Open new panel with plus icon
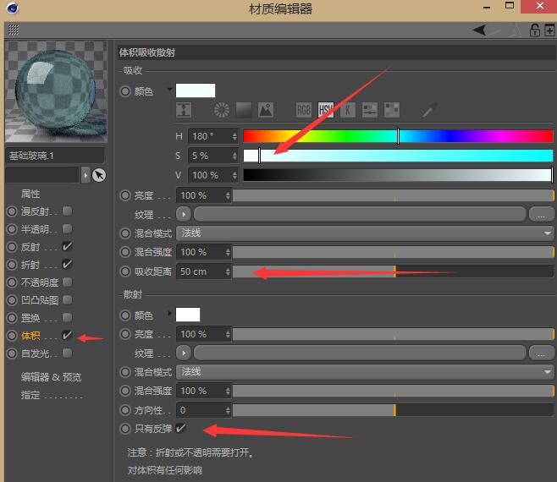This screenshot has height=482, width=557. point(549,30)
